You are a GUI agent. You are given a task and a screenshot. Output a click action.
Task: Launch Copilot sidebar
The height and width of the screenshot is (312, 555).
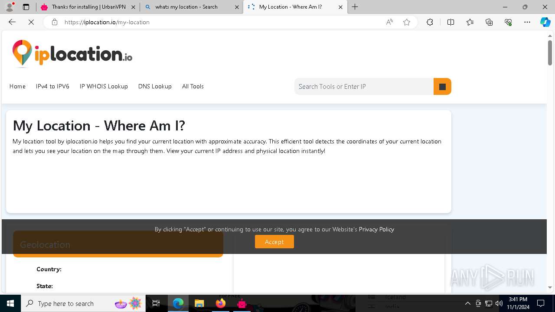(x=545, y=22)
